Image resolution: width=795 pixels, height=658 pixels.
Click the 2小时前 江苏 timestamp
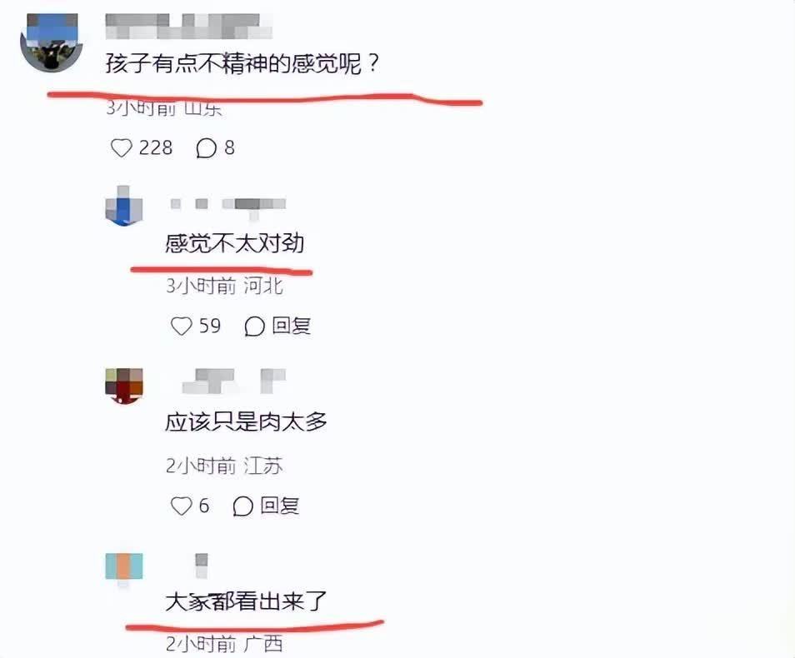(x=224, y=466)
